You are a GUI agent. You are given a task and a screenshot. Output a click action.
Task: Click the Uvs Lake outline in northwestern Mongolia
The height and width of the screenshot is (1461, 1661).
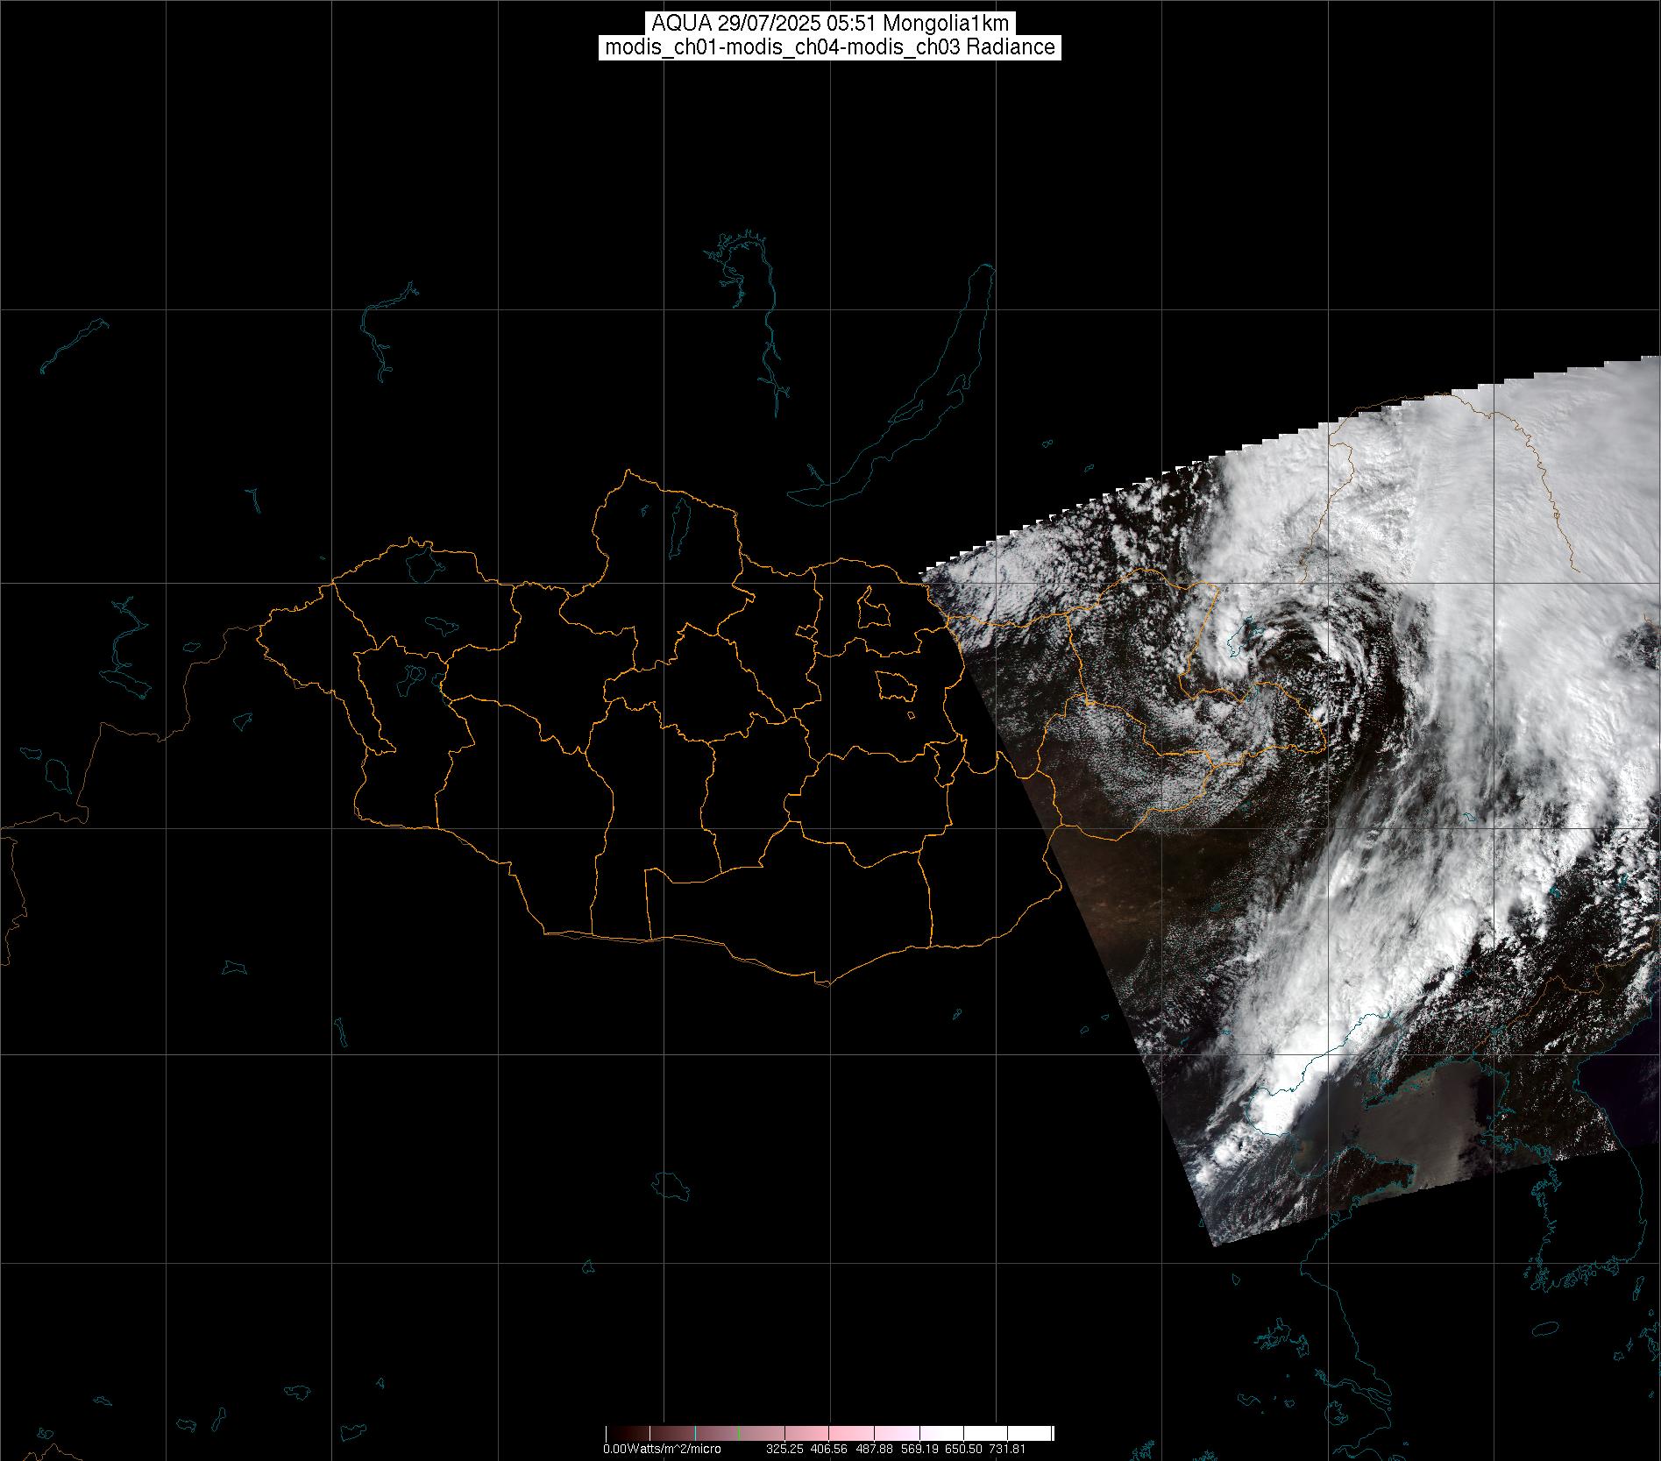[422, 564]
